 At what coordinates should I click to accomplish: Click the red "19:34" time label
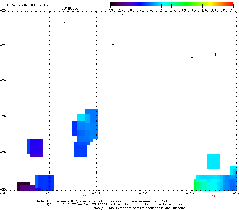211,196
